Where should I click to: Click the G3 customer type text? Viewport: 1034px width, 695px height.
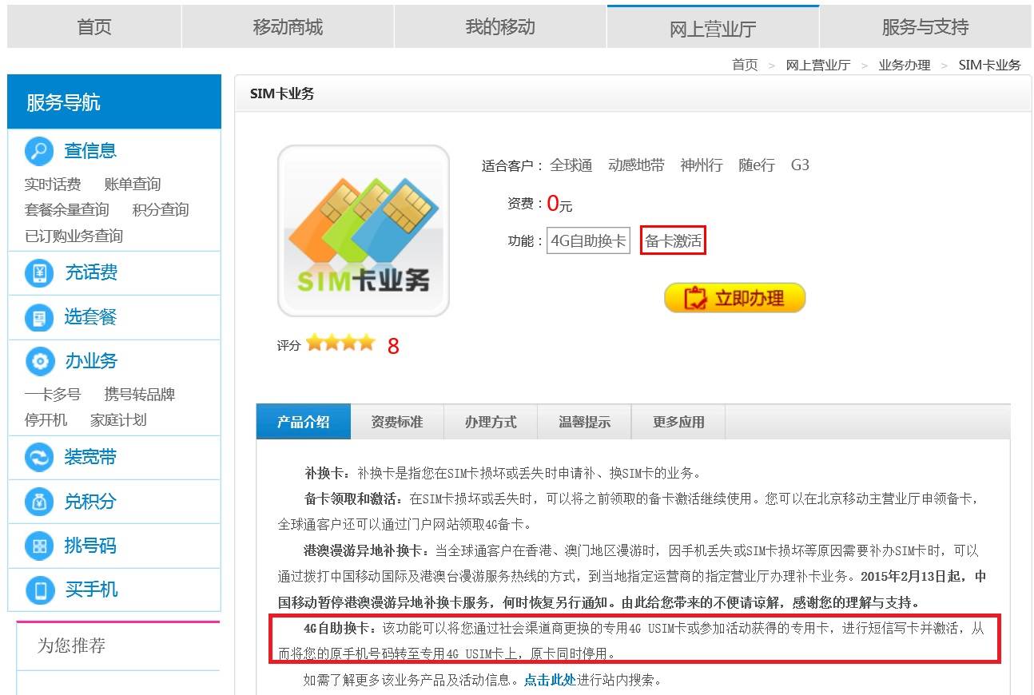click(x=800, y=165)
